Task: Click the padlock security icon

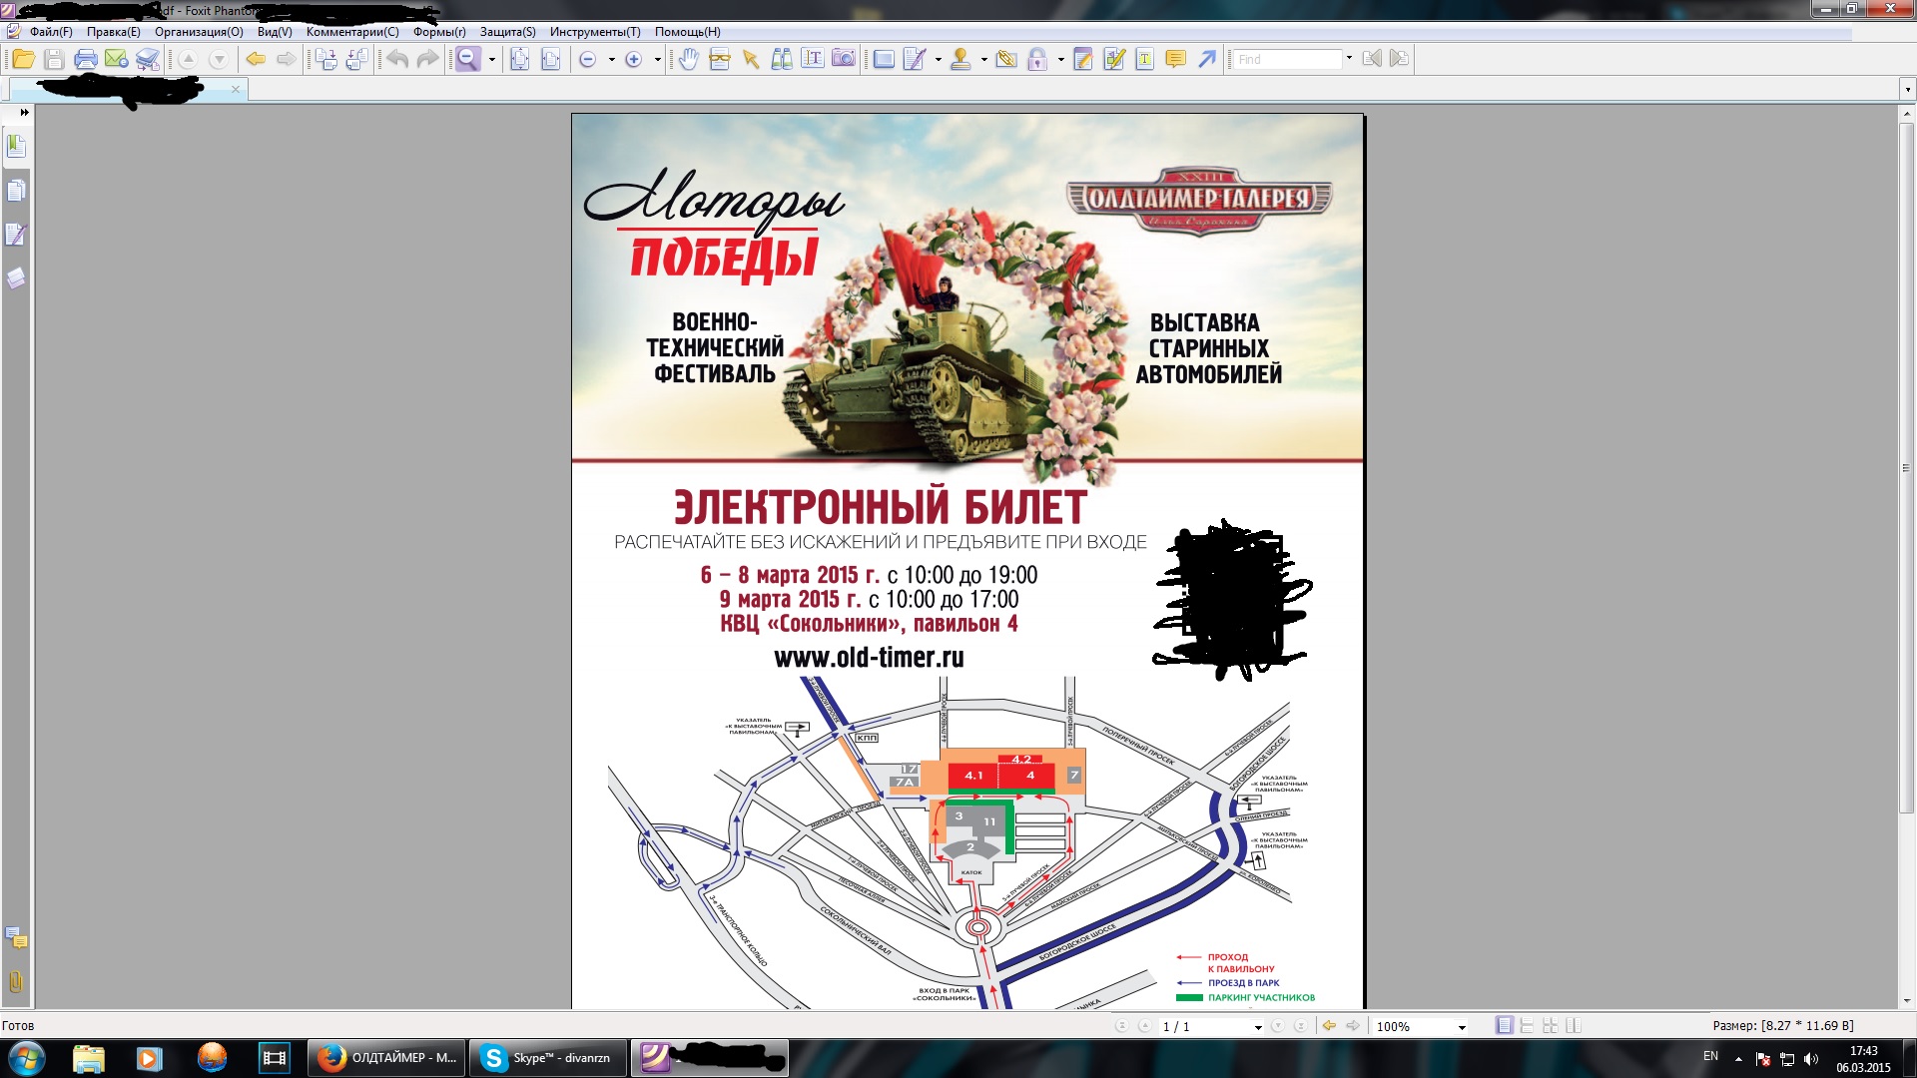Action: [1037, 59]
